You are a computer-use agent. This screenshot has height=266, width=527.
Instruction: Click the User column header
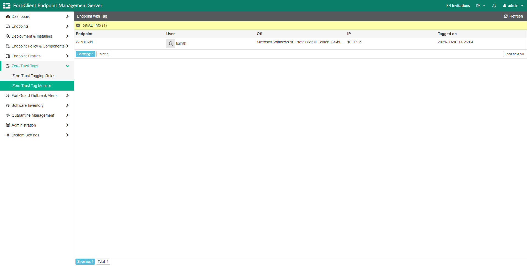coord(170,34)
